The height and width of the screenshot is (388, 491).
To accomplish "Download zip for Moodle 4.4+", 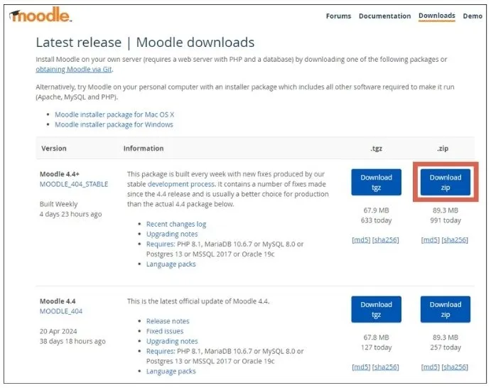I will [446, 182].
